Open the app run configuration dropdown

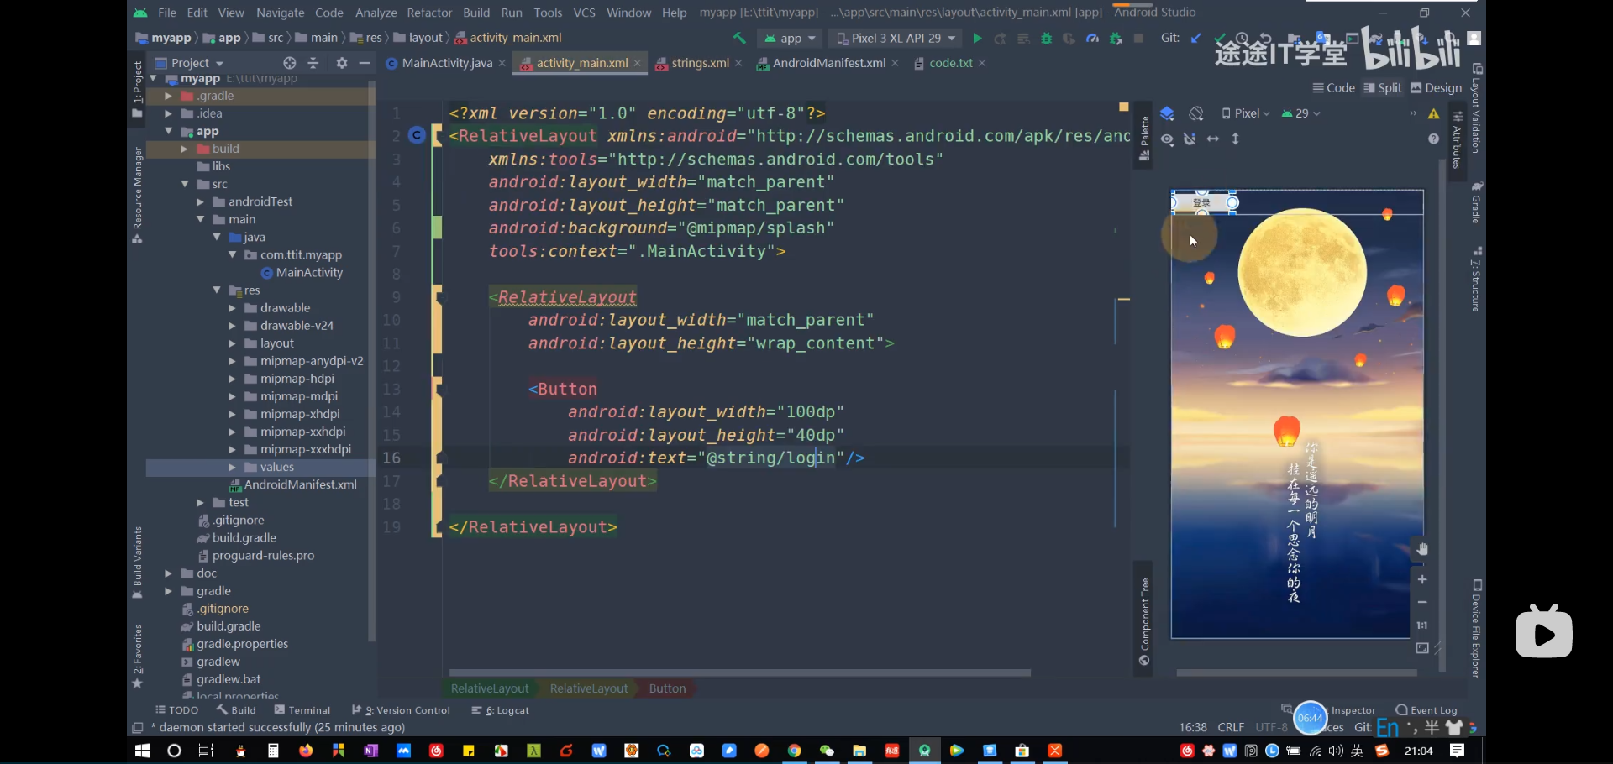(x=790, y=39)
